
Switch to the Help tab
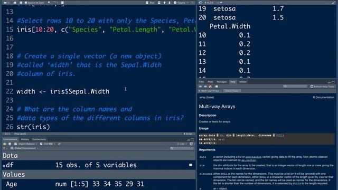tap(233, 82)
